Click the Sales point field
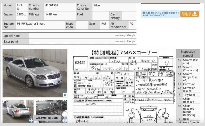This screenshot has width=205, height=126. 71,41
